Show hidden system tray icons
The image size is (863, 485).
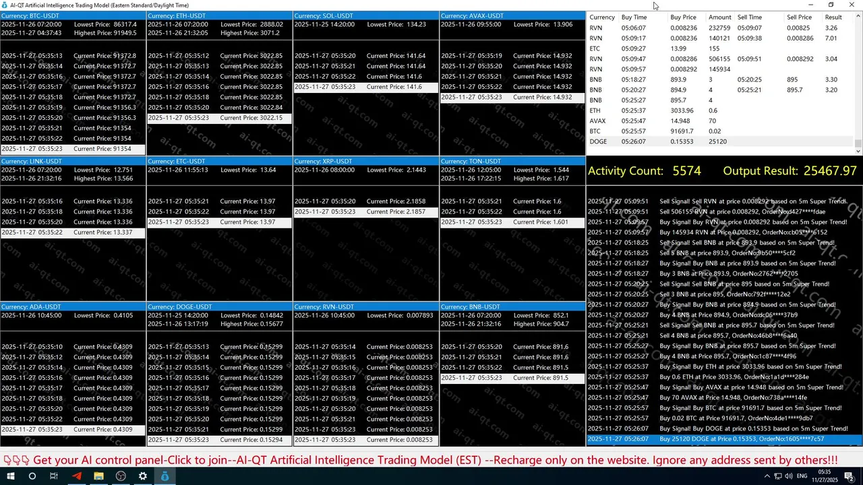[x=767, y=476]
